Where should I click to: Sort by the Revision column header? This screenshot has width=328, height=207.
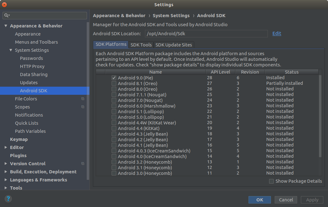tap(250, 72)
